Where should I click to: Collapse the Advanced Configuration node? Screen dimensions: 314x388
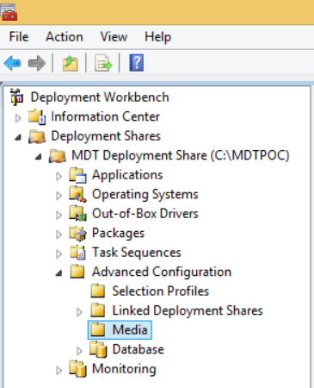coord(58,273)
